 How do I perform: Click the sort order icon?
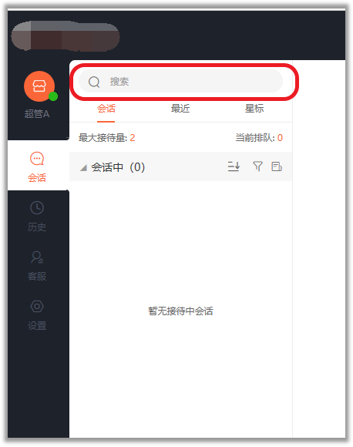point(234,166)
